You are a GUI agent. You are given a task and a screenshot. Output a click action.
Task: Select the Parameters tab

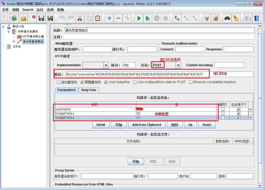pyautogui.click(x=66, y=90)
